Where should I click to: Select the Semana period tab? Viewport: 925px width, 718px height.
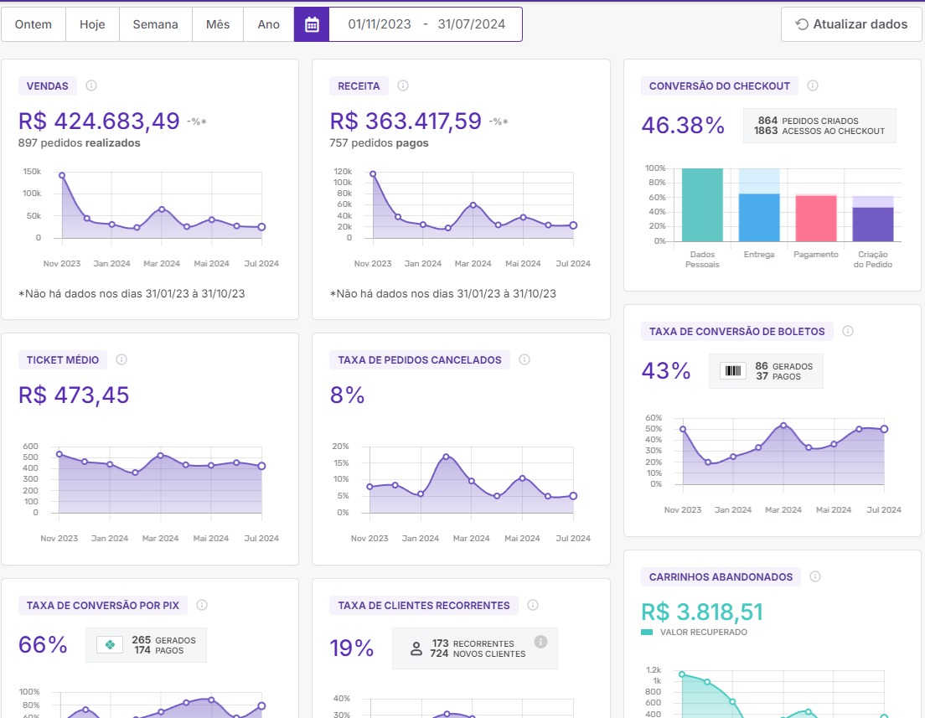[x=155, y=24]
